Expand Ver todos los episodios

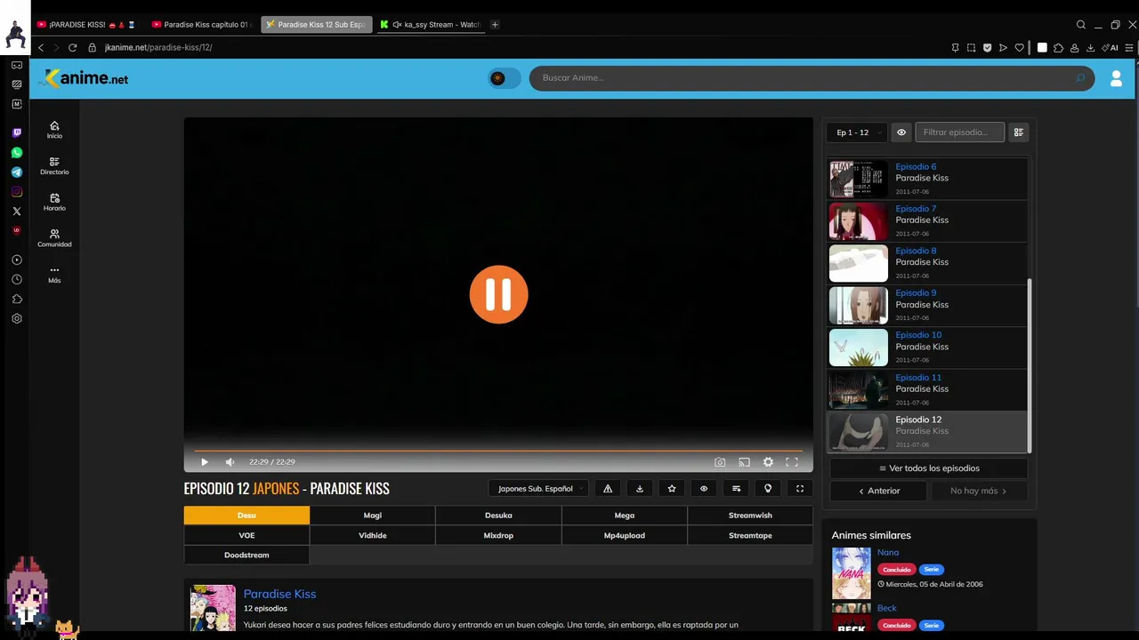point(929,468)
